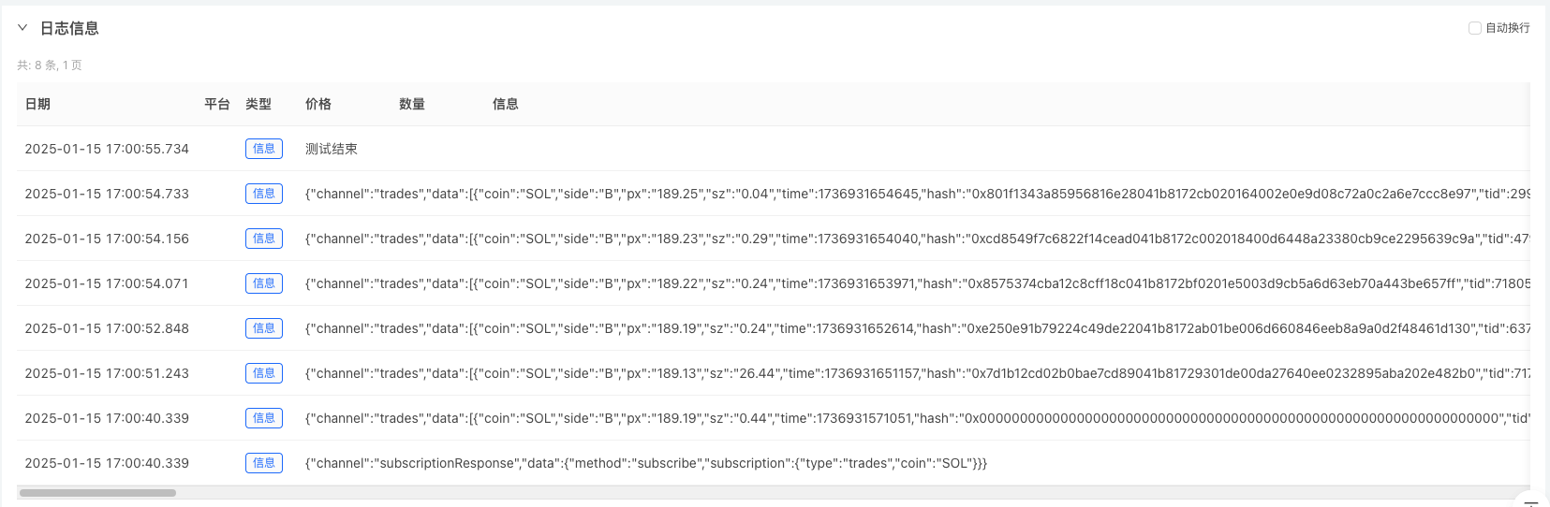Click 信息 tag on the subscriptionResponse row
The width and height of the screenshot is (1550, 507).
pos(264,463)
